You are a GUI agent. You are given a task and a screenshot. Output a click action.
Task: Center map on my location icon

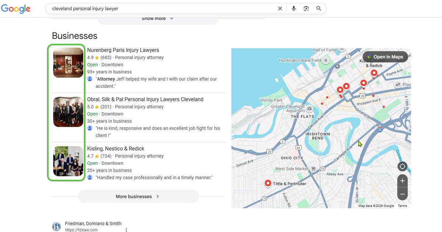pos(402,166)
